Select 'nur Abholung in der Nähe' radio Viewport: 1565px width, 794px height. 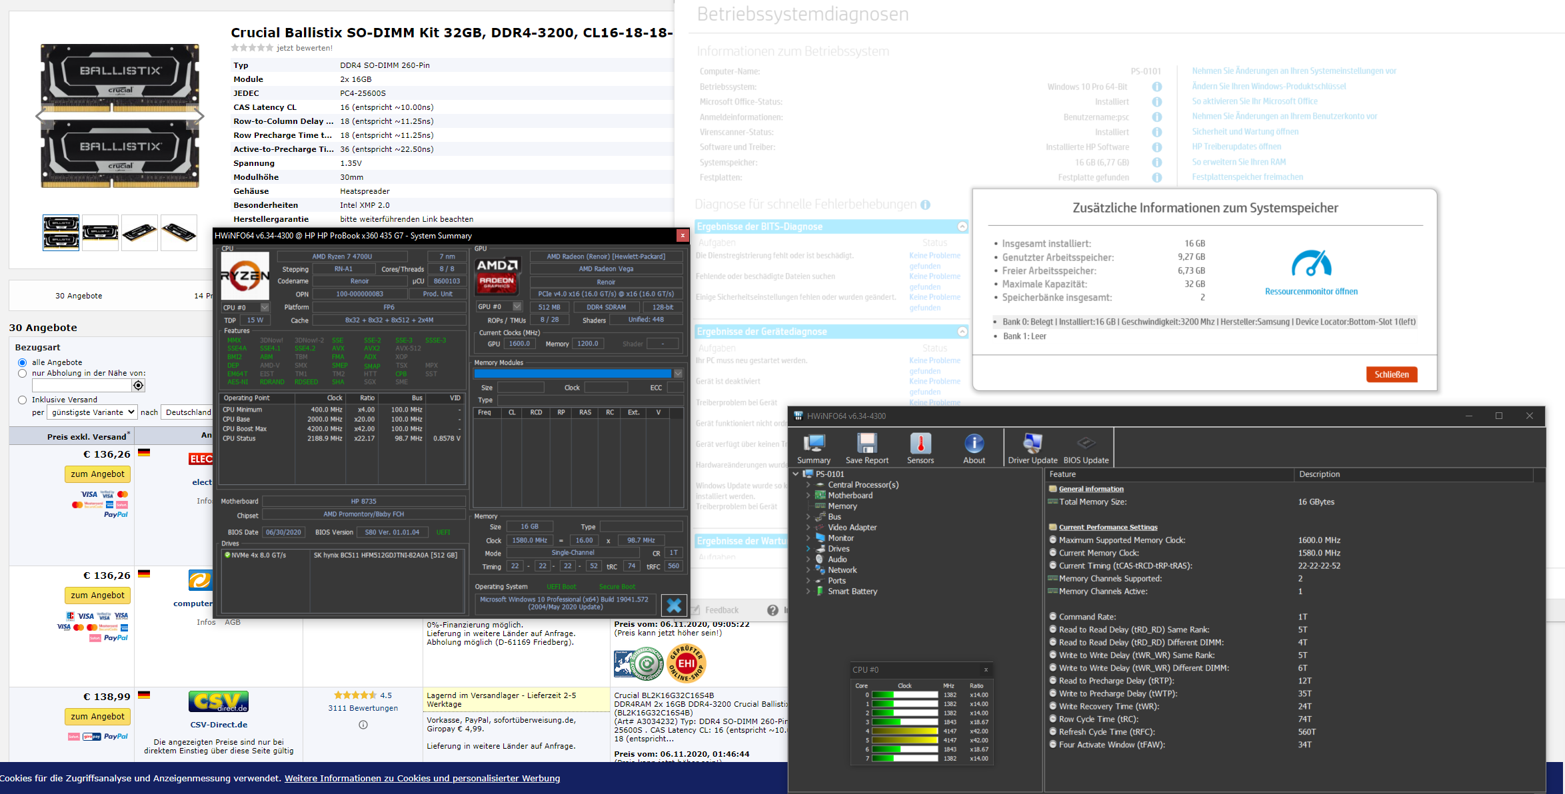click(23, 374)
